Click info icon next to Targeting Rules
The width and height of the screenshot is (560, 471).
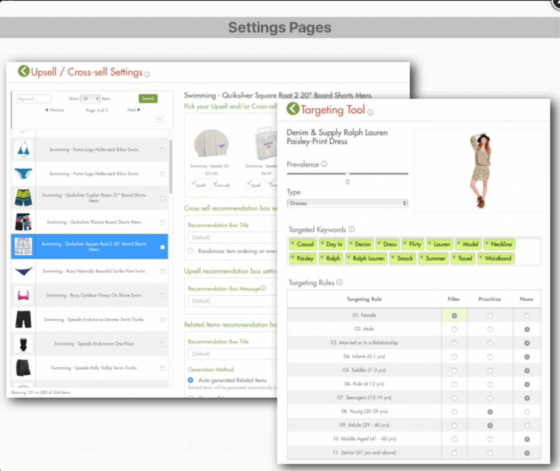[x=339, y=283]
